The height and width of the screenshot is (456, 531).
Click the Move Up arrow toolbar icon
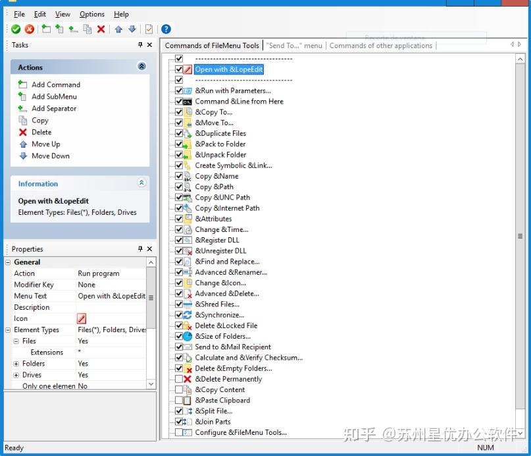tap(118, 29)
